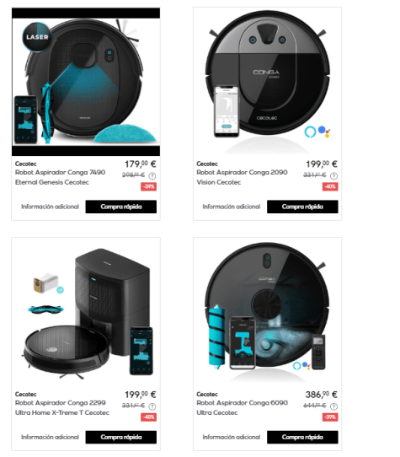Buy quickly the Conga 2299 Ultra Home
The image size is (400, 457).
[121, 437]
